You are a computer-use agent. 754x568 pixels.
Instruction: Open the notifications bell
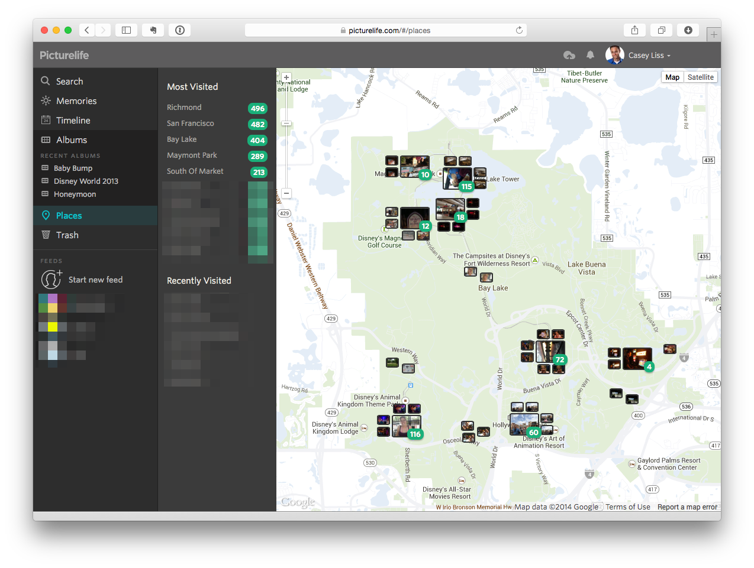(x=590, y=55)
